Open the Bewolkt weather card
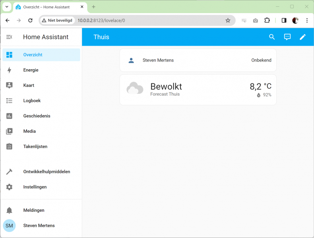314x238 pixels. click(198, 90)
